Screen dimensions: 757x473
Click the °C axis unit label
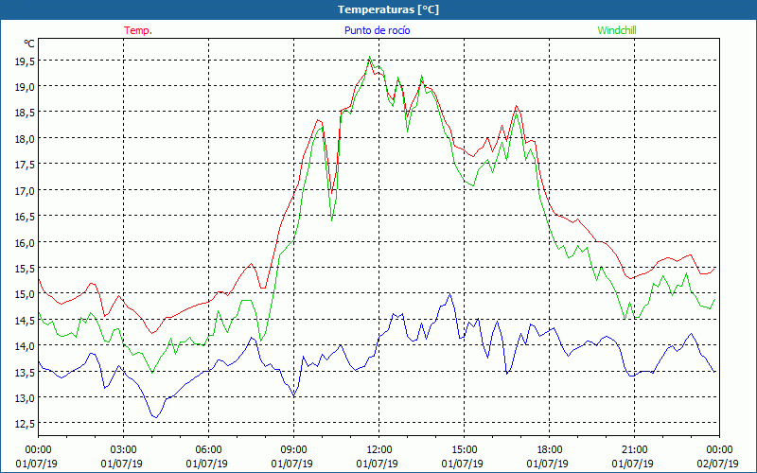tap(29, 44)
